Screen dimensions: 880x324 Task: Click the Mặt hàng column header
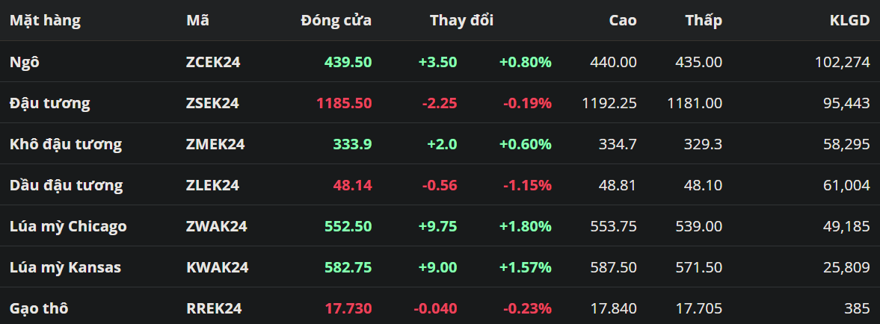45,21
